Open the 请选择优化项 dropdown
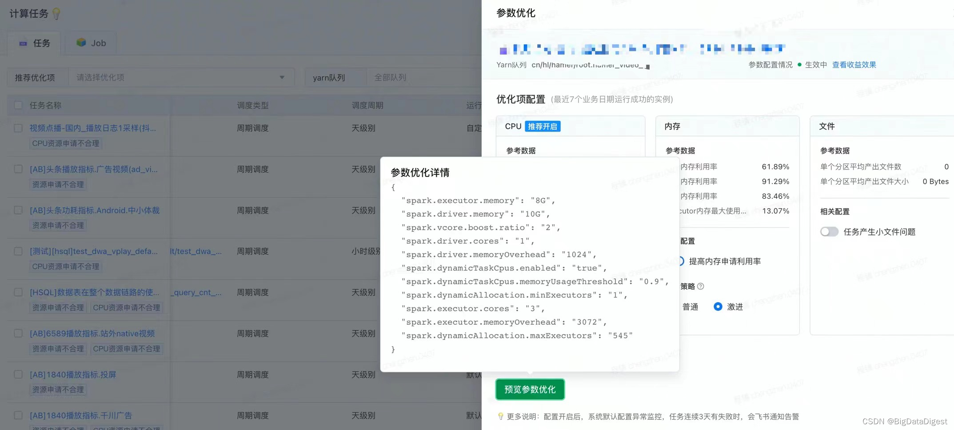Viewport: 954px width, 430px height. [x=181, y=77]
